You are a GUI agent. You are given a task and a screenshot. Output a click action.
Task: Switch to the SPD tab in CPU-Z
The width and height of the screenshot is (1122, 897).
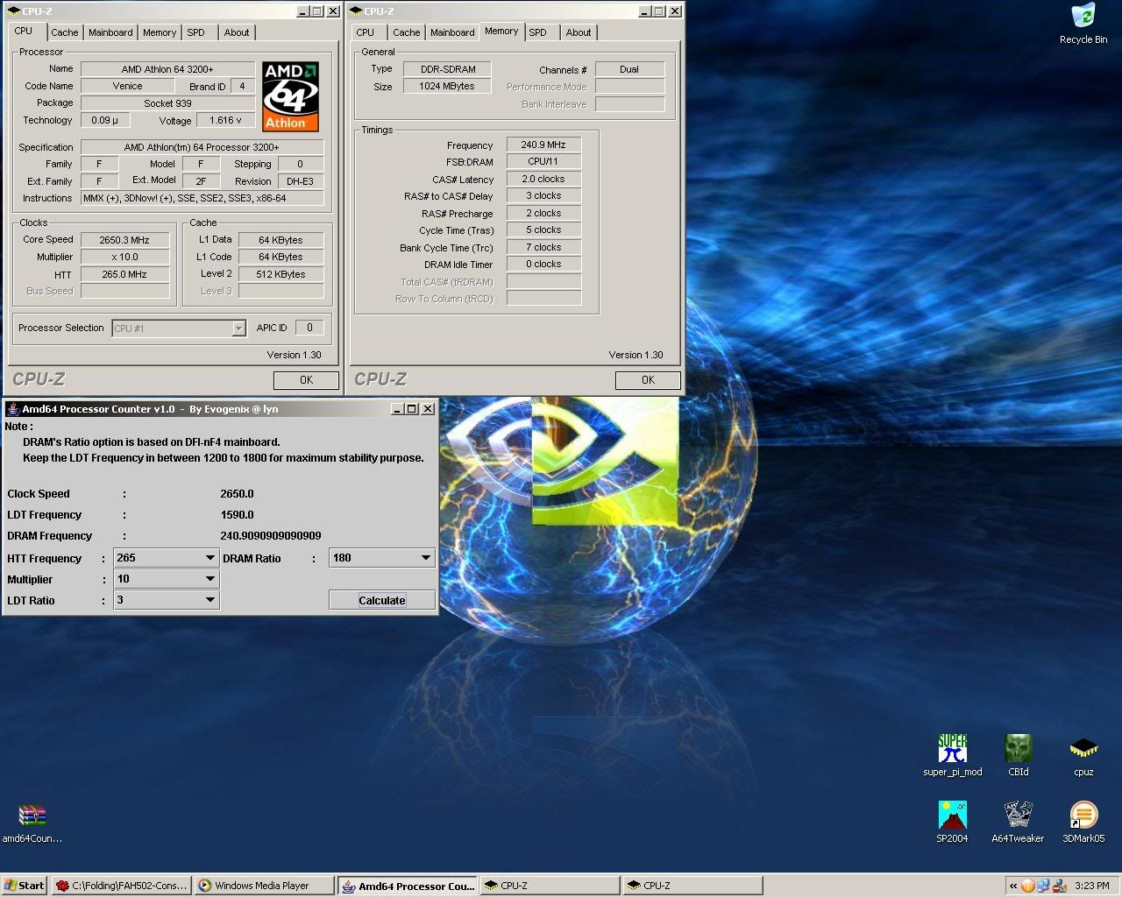pos(197,32)
